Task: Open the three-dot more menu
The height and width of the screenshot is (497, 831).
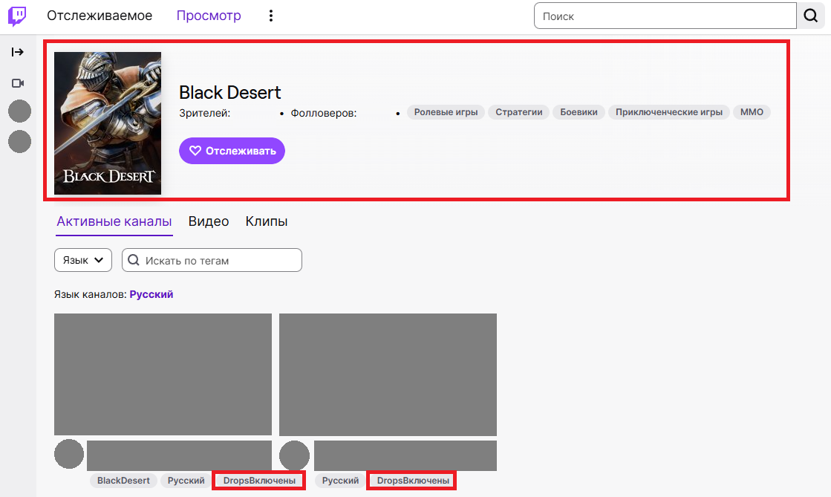Action: [271, 16]
